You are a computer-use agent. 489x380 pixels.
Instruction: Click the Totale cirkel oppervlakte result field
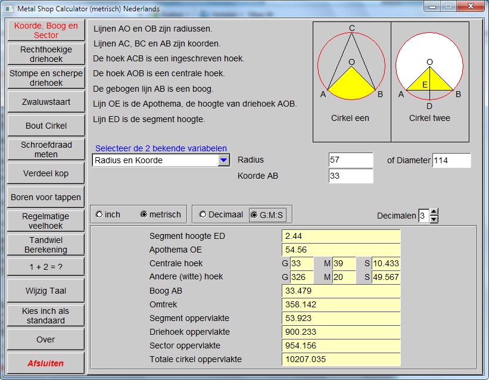[341, 359]
